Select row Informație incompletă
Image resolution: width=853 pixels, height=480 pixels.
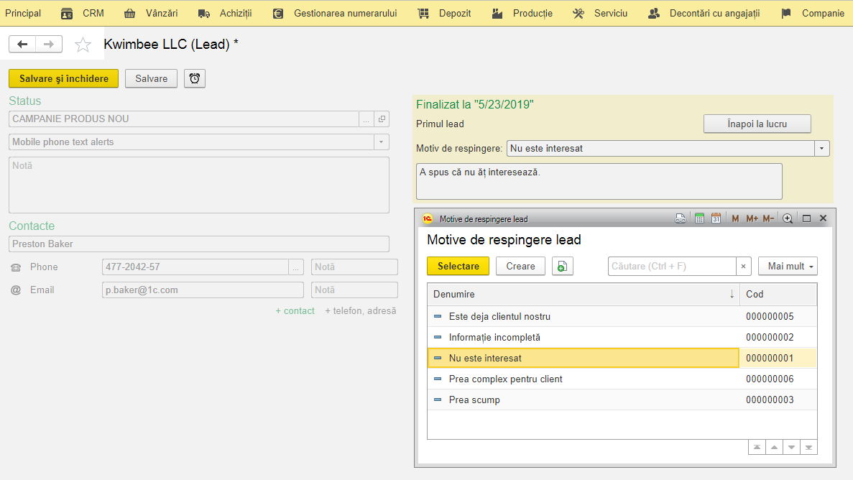[x=622, y=338]
